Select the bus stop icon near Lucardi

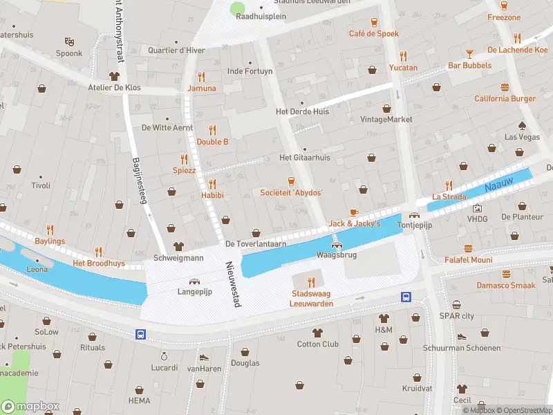click(x=141, y=334)
